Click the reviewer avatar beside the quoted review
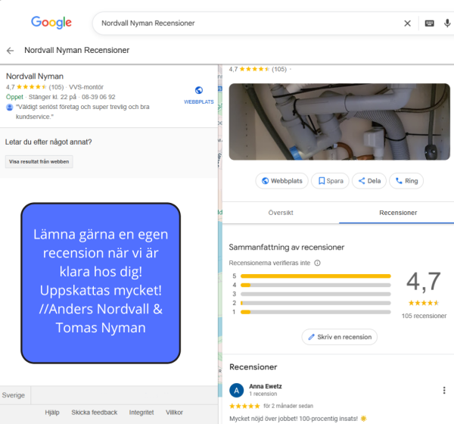The image size is (454, 424). pyautogui.click(x=10, y=108)
